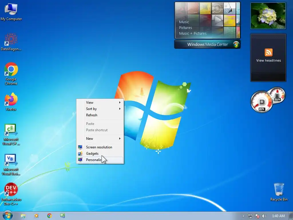Expand the Sort by submenu arrow

(120, 109)
